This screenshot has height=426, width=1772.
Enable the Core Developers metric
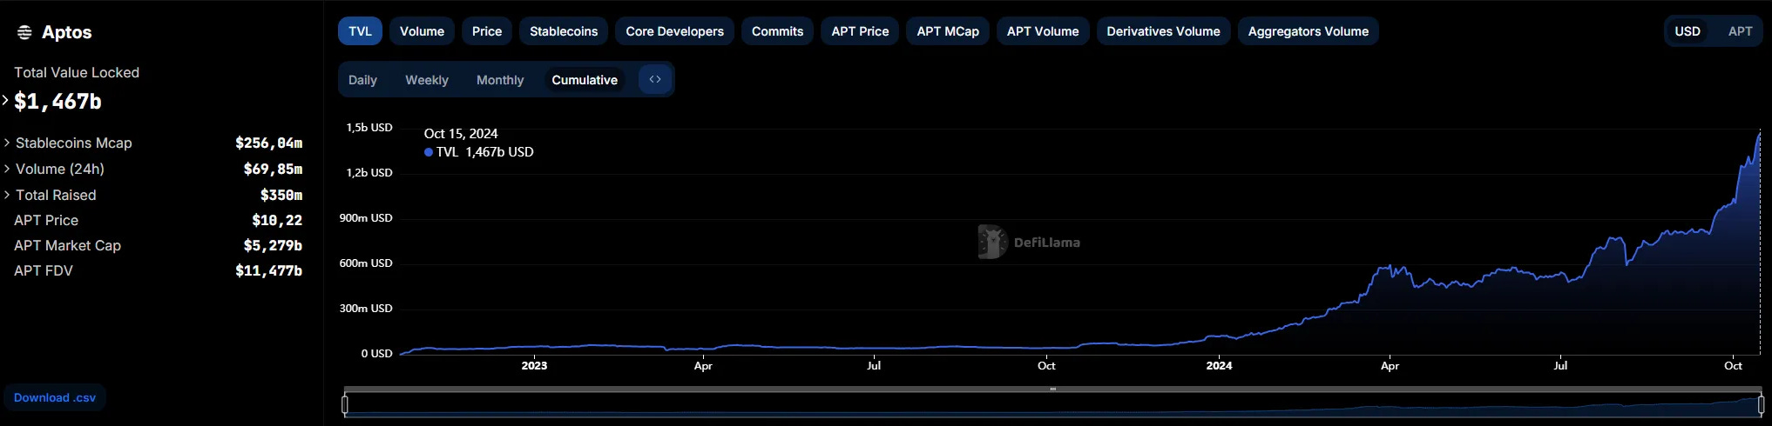[x=674, y=31]
